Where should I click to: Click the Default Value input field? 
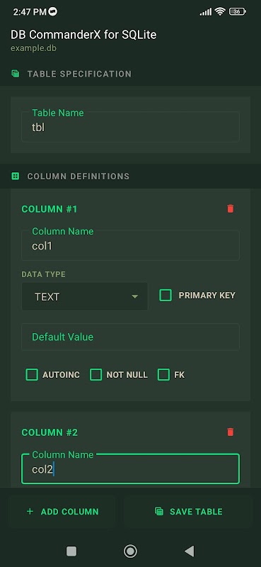(x=130, y=337)
